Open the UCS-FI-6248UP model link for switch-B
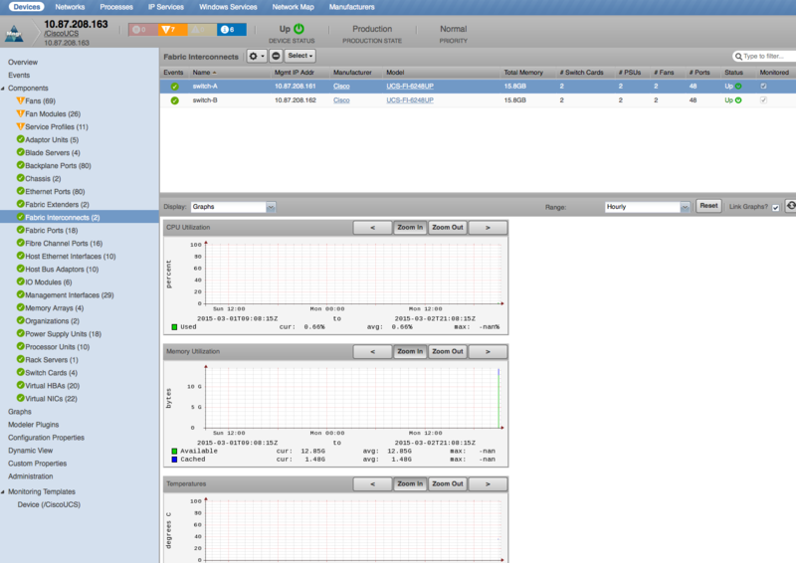 click(410, 100)
